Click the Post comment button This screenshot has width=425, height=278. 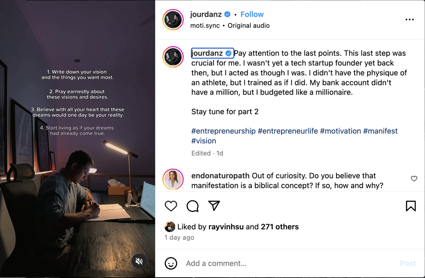[408, 263]
